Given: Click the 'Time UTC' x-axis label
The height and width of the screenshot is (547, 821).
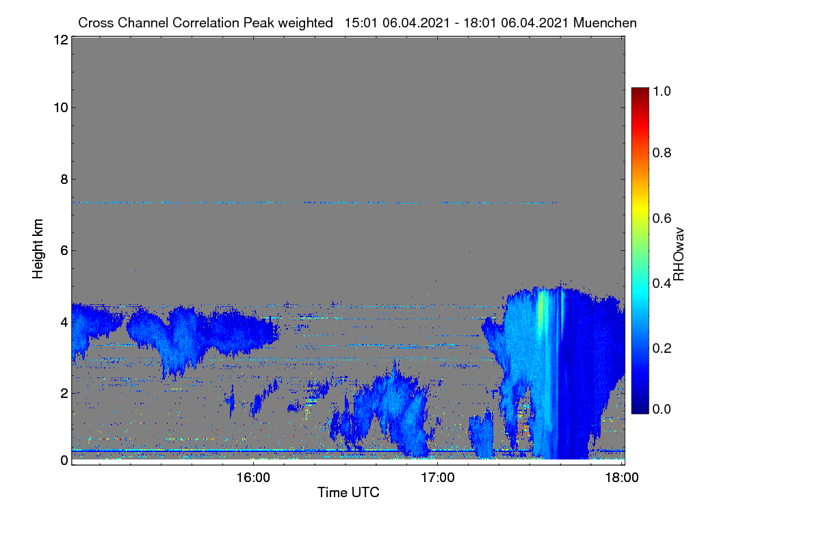Looking at the screenshot, I should [x=348, y=492].
